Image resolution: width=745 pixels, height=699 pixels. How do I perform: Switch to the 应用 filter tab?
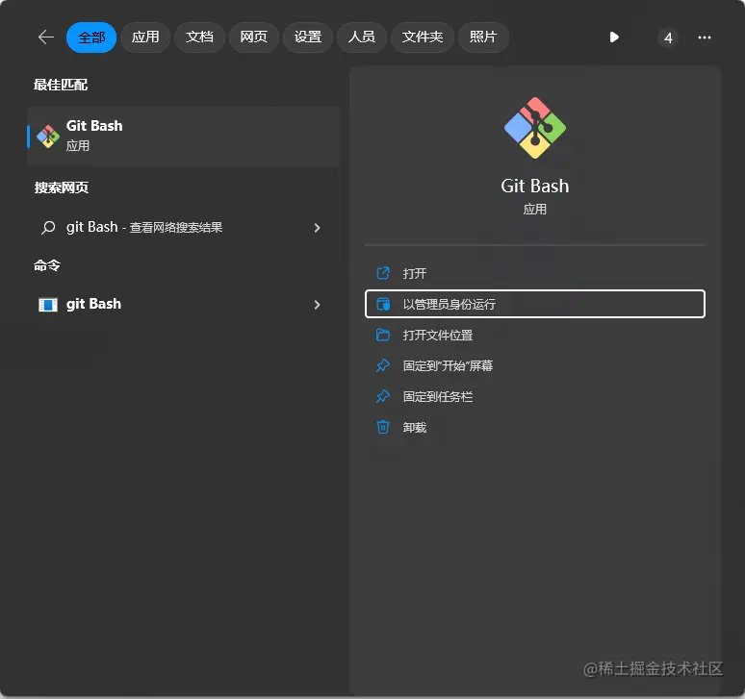(145, 37)
